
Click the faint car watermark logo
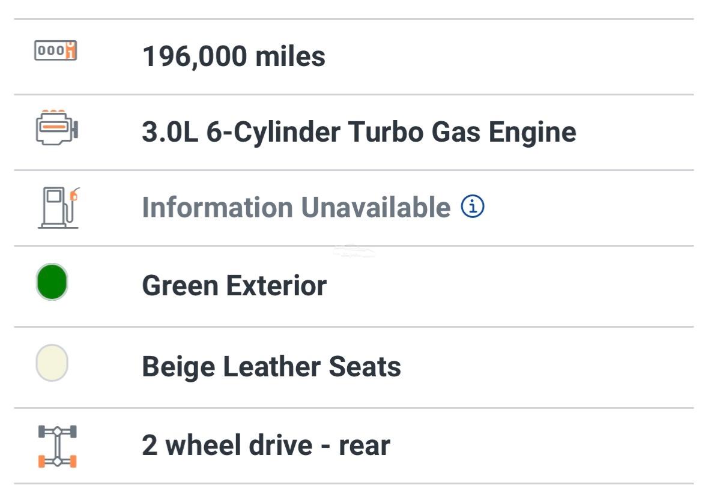click(354, 250)
